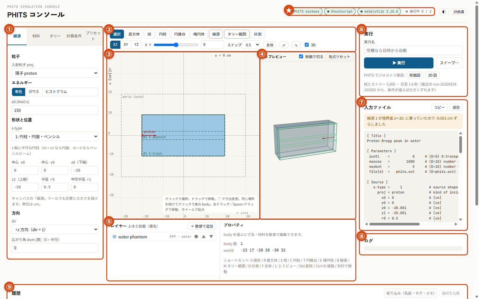Toggle the dark/light theme icon
Image resolution: width=479 pixels, height=299 pixels.
(x=444, y=12)
